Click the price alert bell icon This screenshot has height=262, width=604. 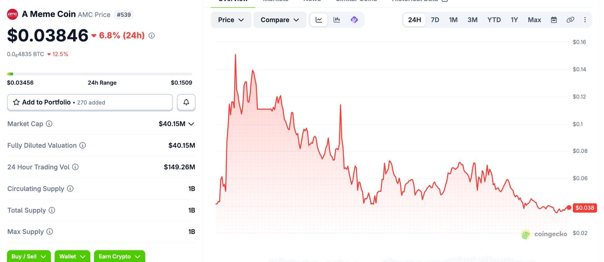tap(186, 102)
